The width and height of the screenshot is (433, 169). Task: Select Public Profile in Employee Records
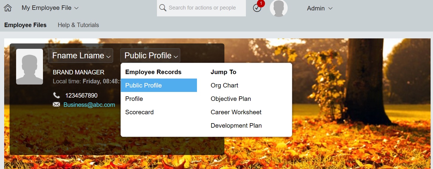(x=159, y=85)
